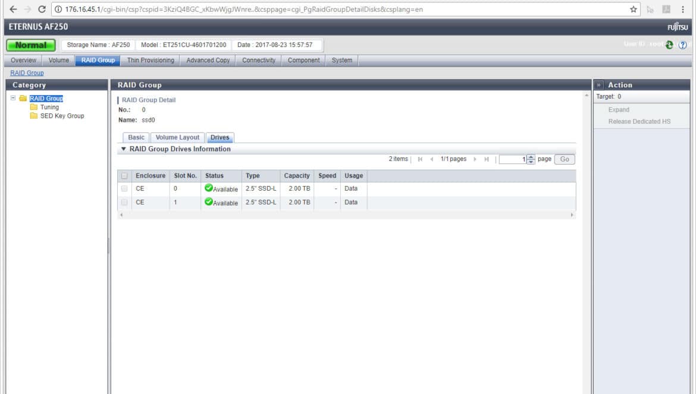Open the Advanced Copy tab
Viewport: 696px width, 394px height.
tap(208, 60)
